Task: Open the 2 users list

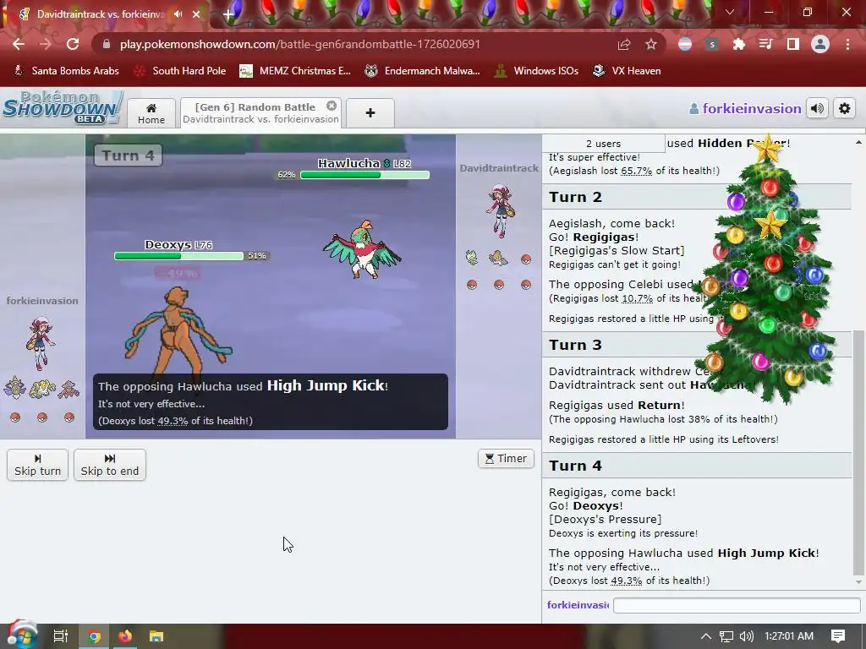Action: (x=603, y=144)
